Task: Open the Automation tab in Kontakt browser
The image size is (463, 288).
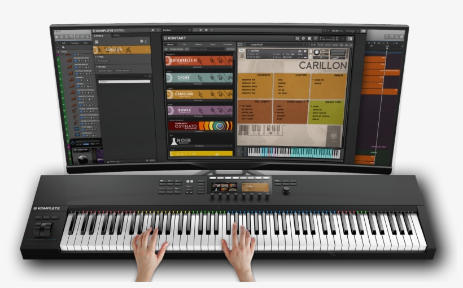Action: (x=228, y=45)
